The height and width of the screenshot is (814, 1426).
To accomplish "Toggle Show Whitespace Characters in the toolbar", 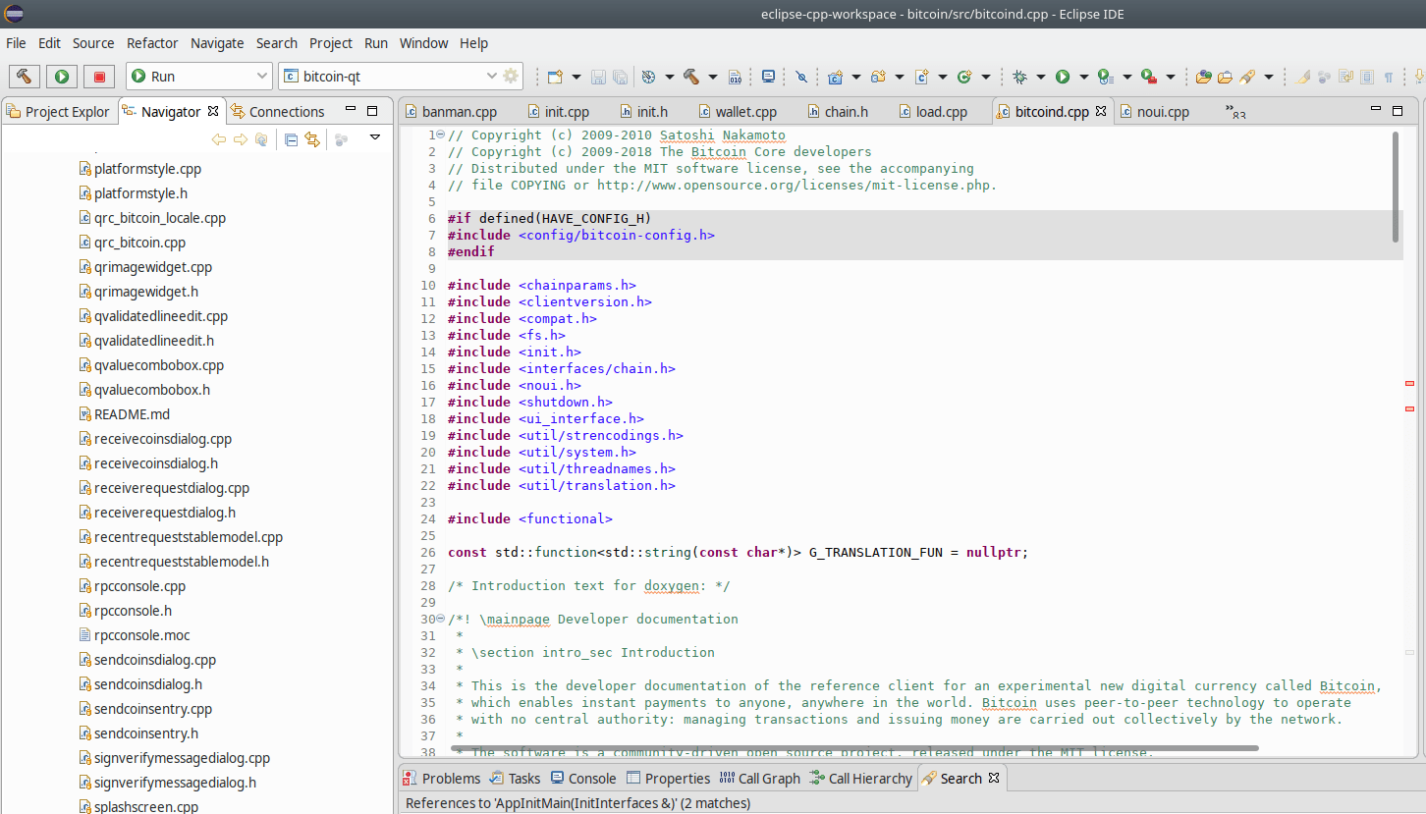I will 1389,76.
